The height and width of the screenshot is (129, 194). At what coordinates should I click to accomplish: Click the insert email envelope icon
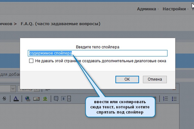tap(36, 99)
